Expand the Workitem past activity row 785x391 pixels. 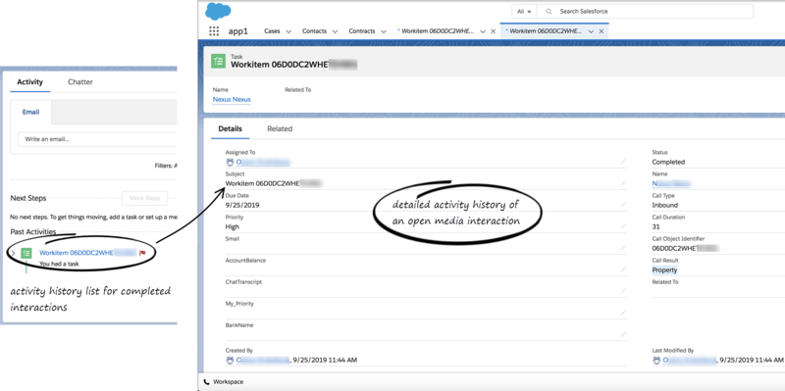click(x=13, y=254)
